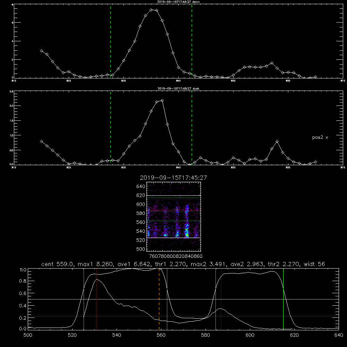The image size is (347, 347).
Task: Select the 'pos2 x' label
Action: click(x=320, y=137)
